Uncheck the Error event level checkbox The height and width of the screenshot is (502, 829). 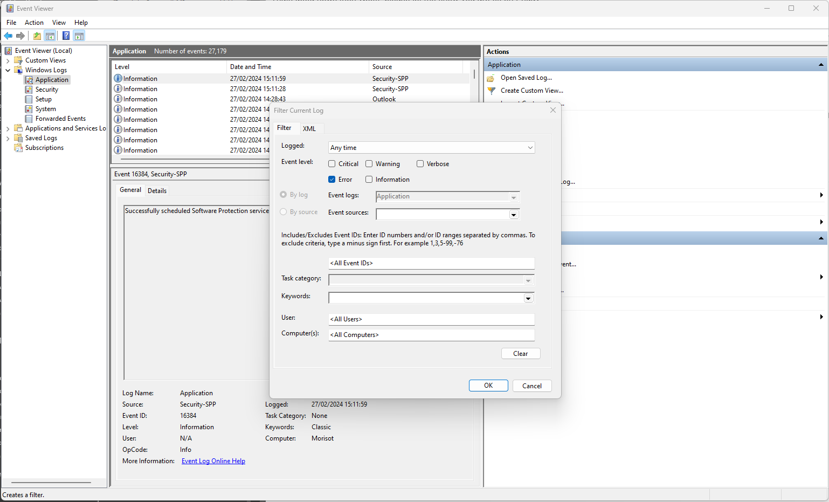click(x=332, y=180)
